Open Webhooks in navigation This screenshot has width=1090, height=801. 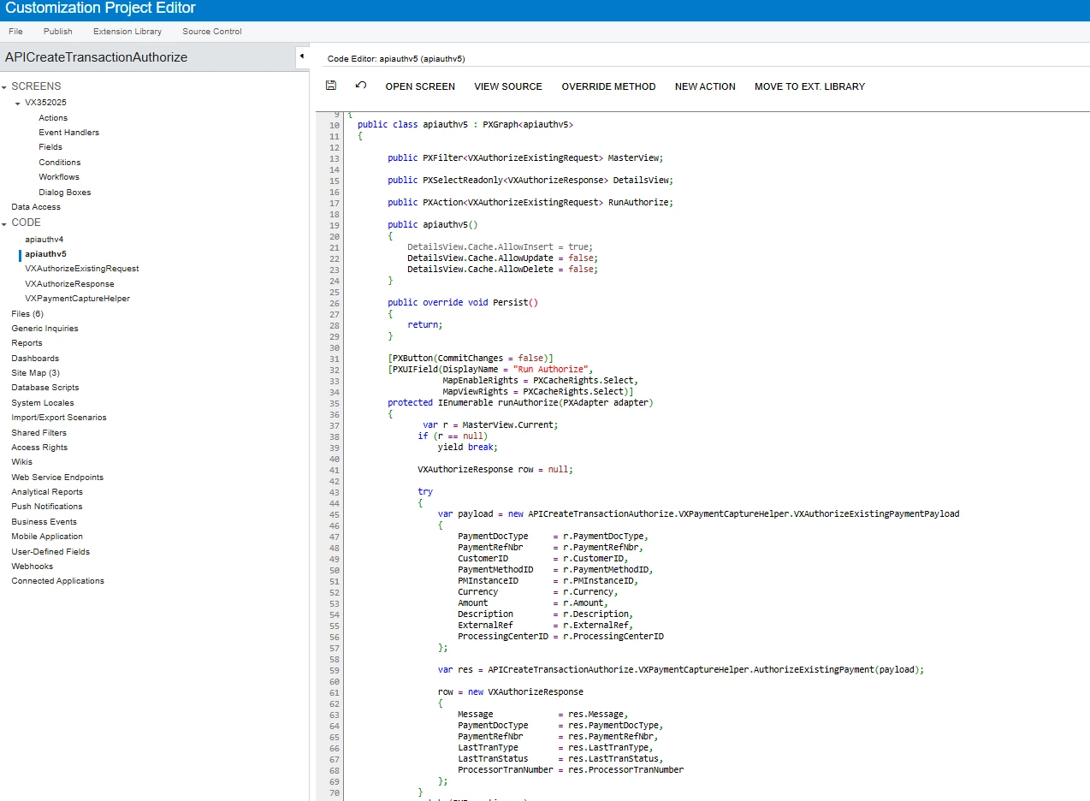(x=33, y=567)
